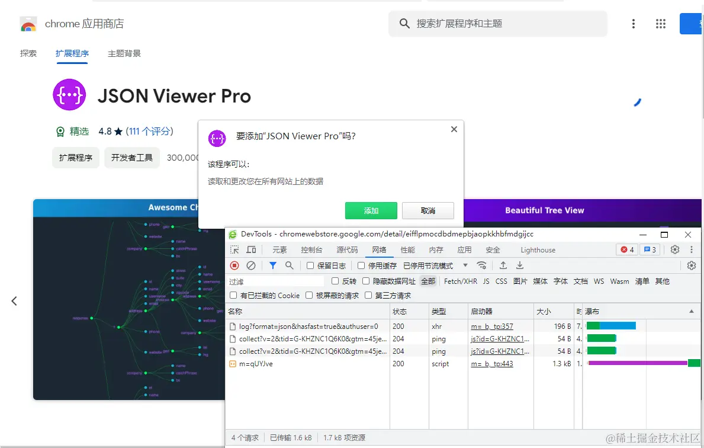Toggle the blue filter funnel icon
The width and height of the screenshot is (704, 448).
pyautogui.click(x=272, y=265)
